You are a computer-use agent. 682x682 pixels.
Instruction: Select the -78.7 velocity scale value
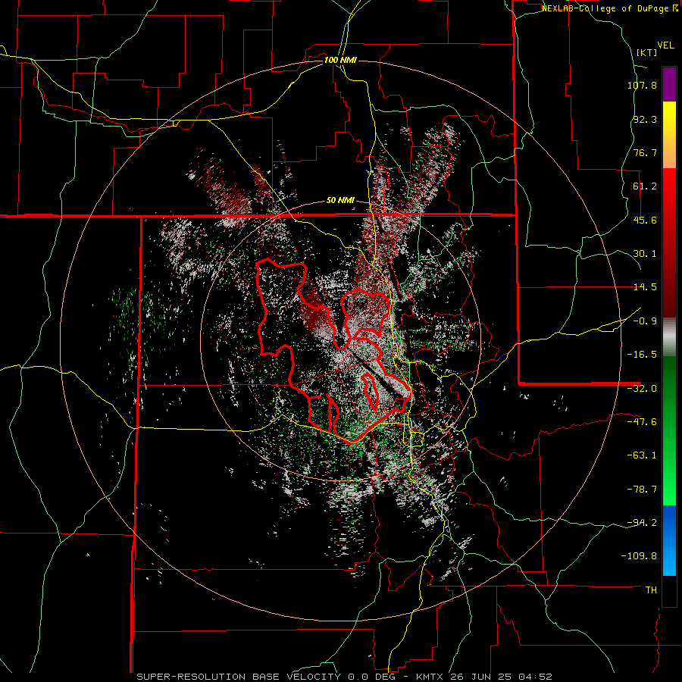(x=642, y=490)
